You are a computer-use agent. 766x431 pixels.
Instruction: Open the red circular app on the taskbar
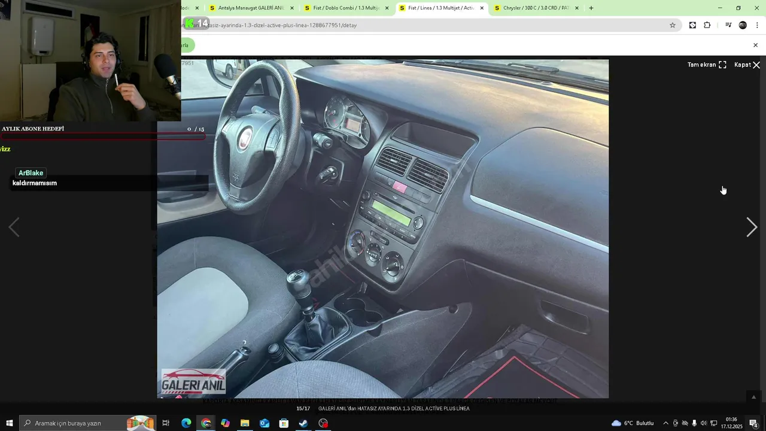(323, 423)
